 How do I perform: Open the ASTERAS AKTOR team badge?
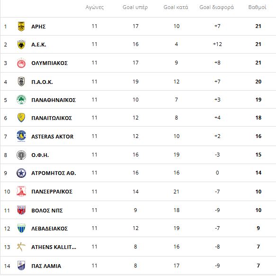click(21, 136)
